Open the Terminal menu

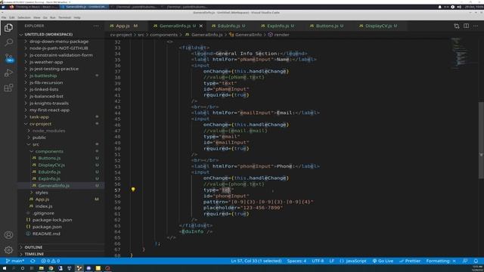[64, 17]
